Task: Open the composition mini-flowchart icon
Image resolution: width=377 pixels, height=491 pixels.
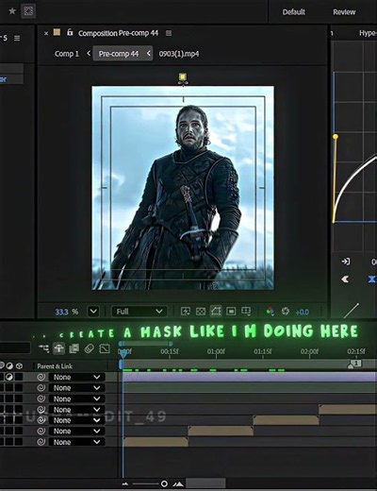Action: click(43, 348)
